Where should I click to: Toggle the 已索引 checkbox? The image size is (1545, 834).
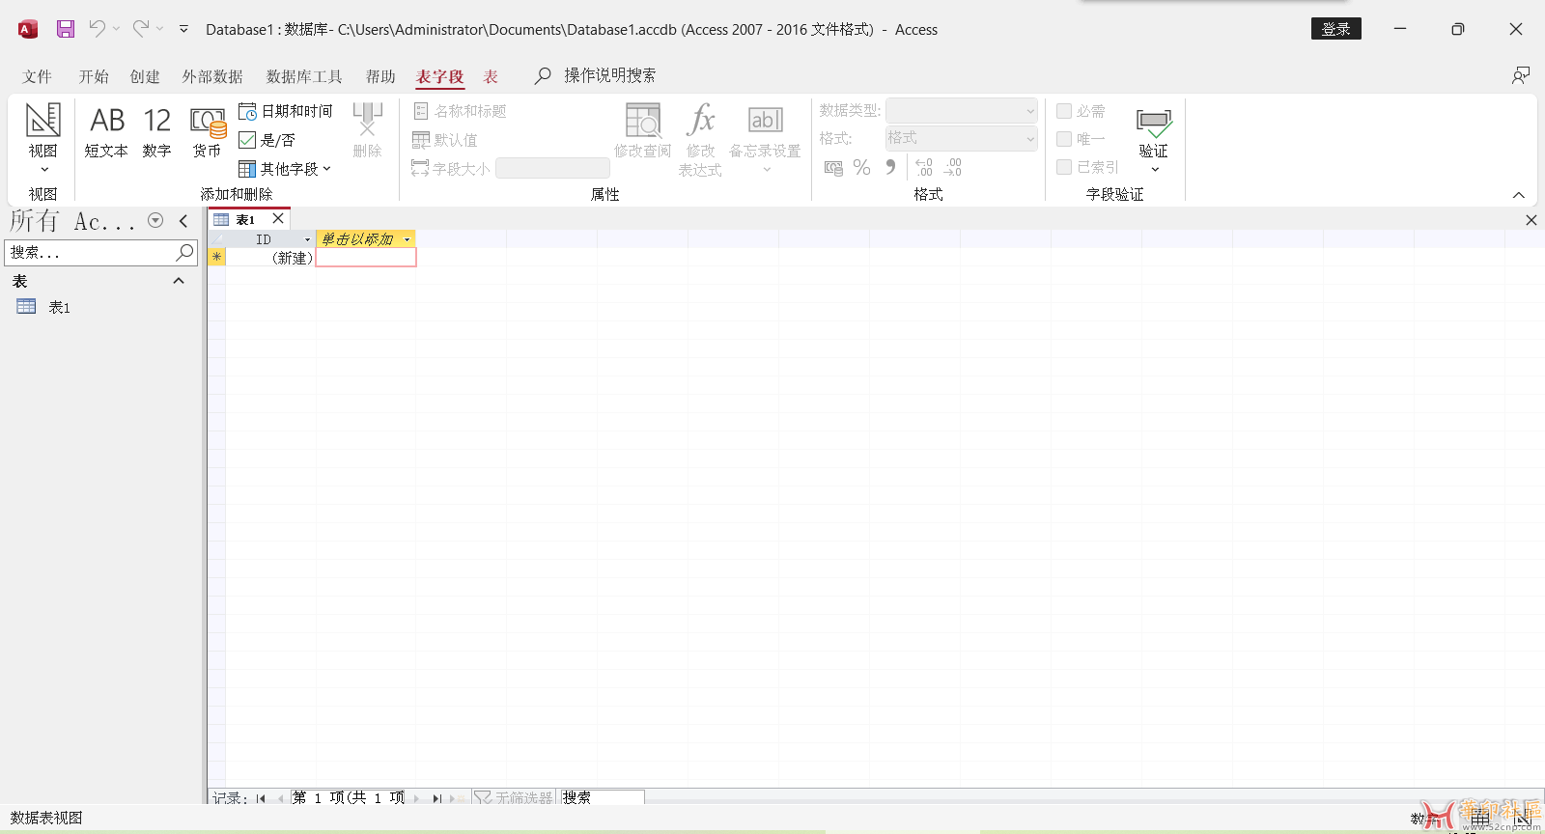(1064, 167)
